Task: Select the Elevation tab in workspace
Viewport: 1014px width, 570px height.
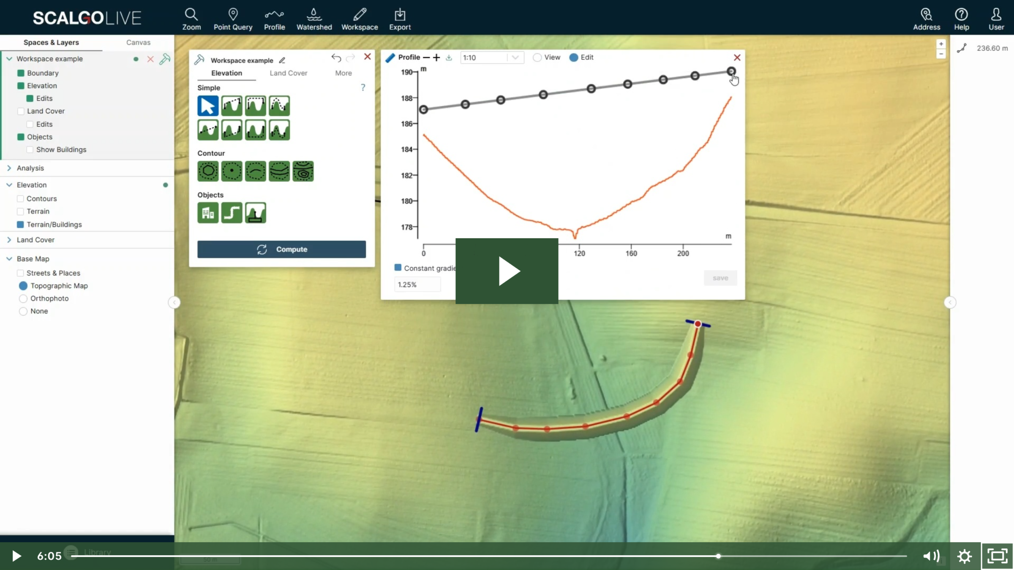Action: [226, 73]
